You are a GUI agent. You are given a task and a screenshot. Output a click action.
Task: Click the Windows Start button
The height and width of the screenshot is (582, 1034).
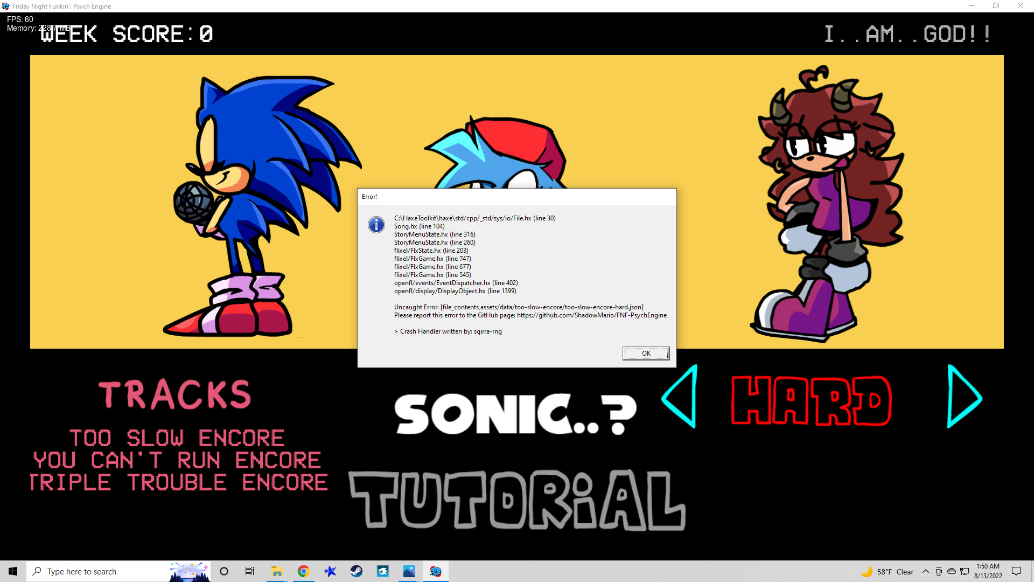point(13,571)
